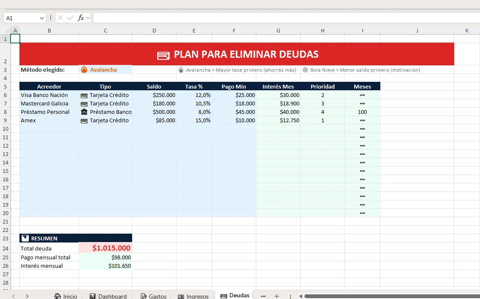Click the ellipsis to list all sheets
480x299 pixels.
(263, 296)
